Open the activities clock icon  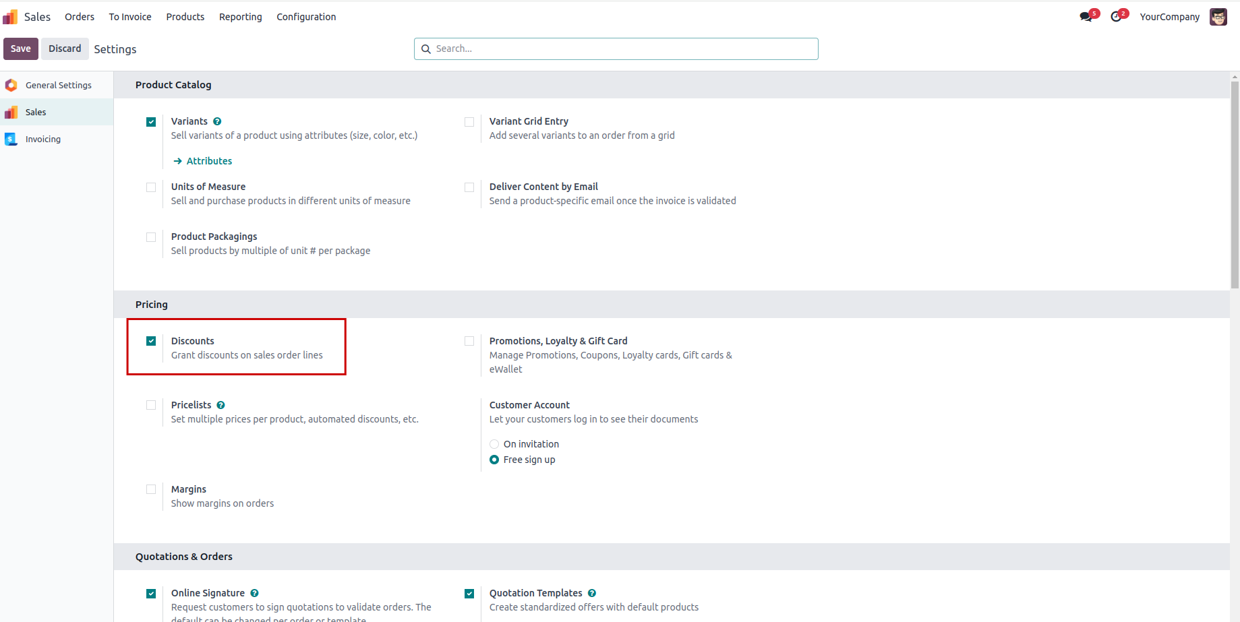point(1117,17)
